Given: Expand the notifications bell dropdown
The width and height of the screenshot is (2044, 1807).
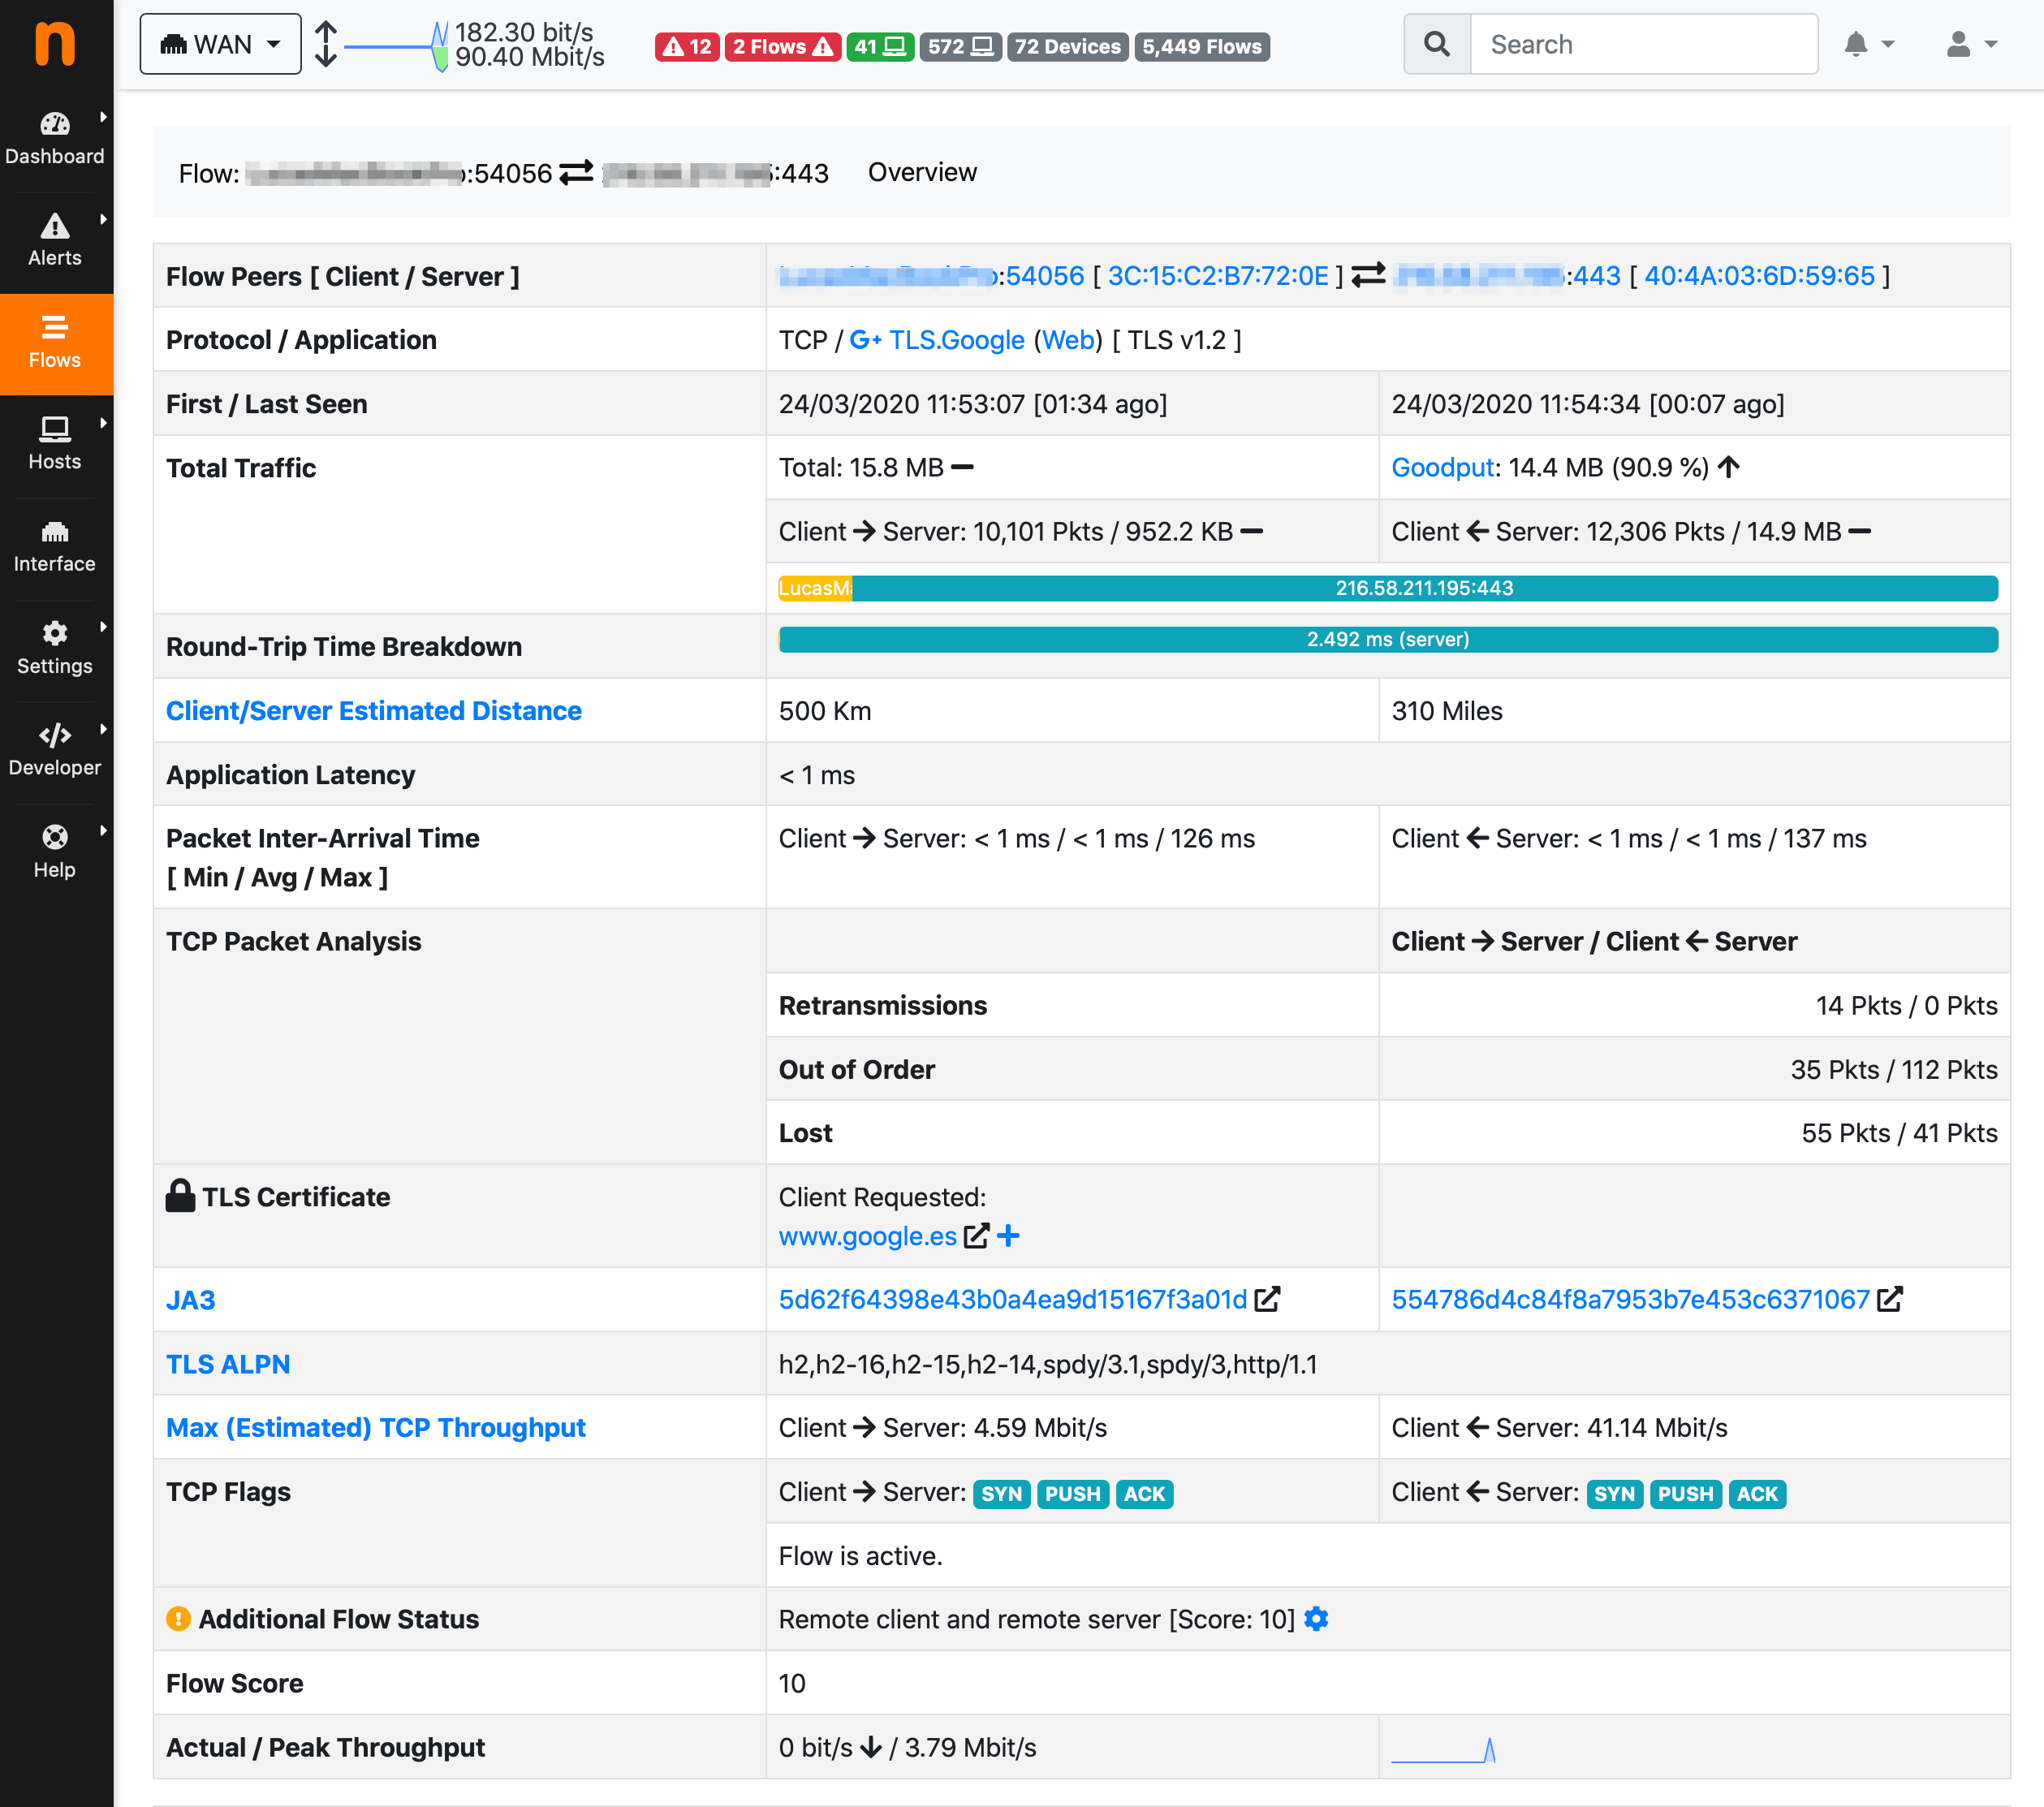Looking at the screenshot, I should point(1868,44).
